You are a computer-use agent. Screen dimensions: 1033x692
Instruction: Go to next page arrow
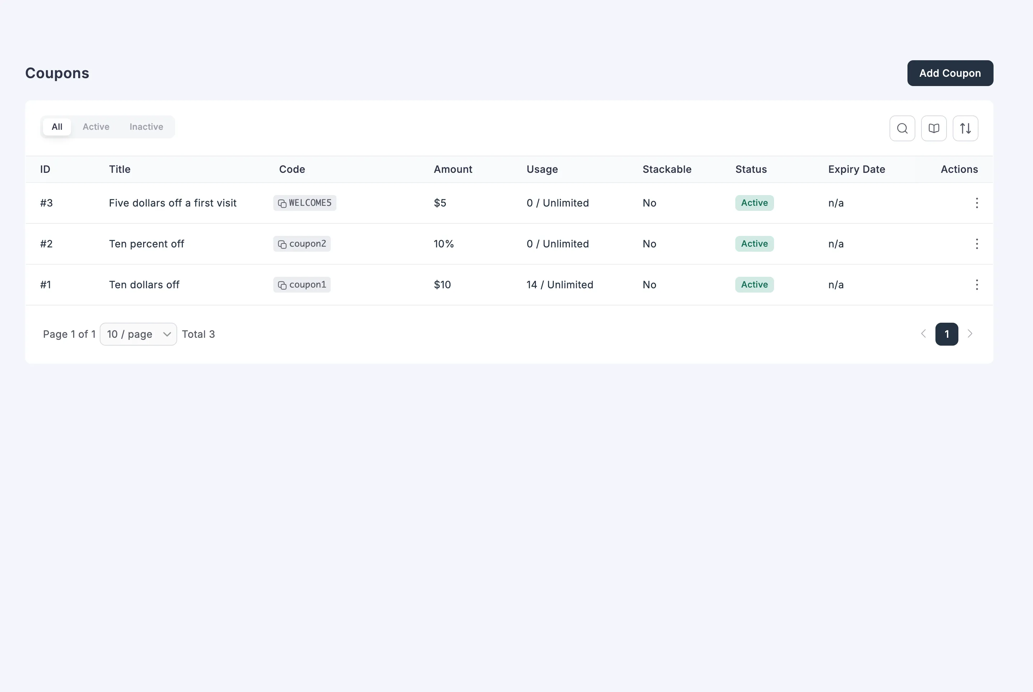tap(970, 334)
